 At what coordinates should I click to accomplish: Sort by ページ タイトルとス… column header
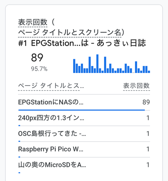pyautogui.click(x=51, y=86)
